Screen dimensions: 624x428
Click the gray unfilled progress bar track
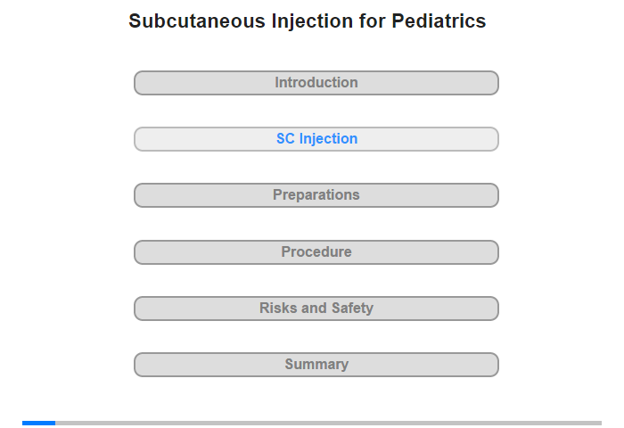coord(328,423)
